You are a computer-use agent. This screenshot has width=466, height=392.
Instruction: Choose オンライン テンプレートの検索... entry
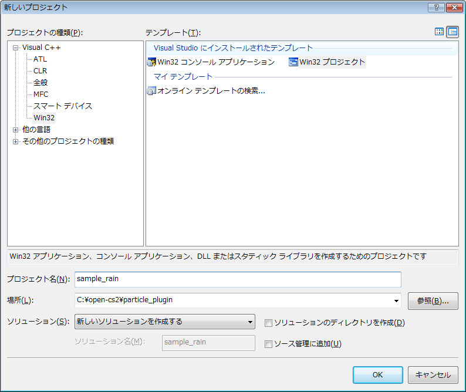(x=211, y=90)
